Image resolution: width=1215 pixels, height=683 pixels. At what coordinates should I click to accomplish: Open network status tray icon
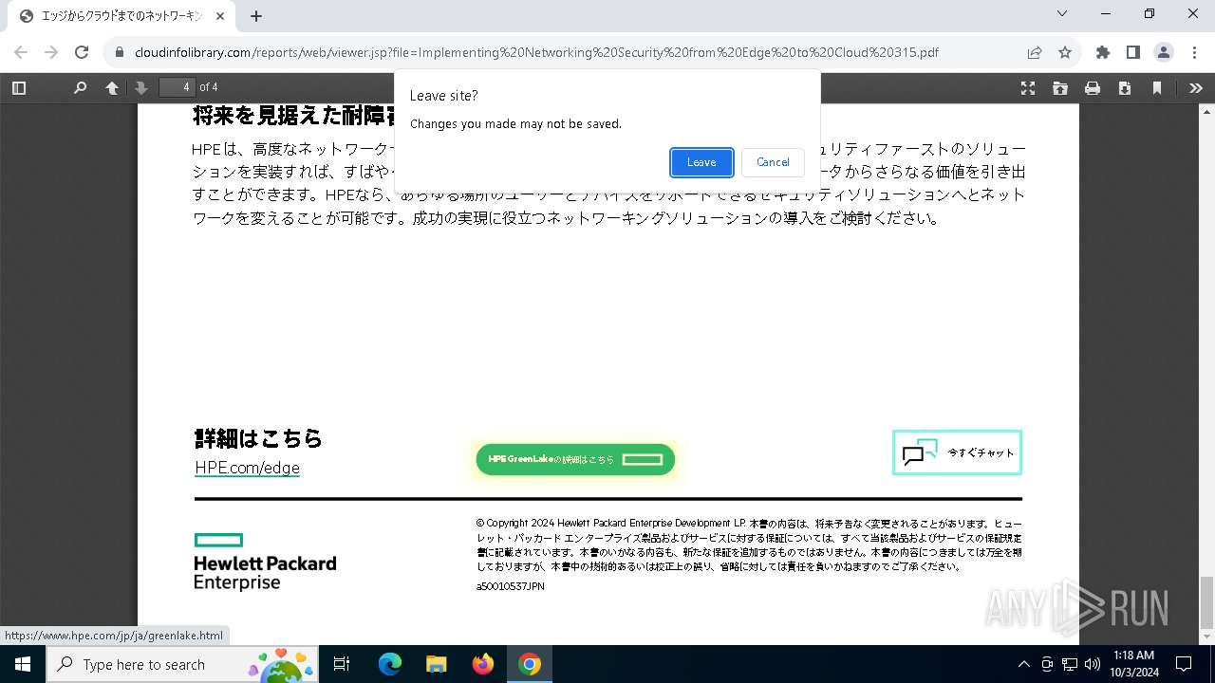tap(1070, 664)
